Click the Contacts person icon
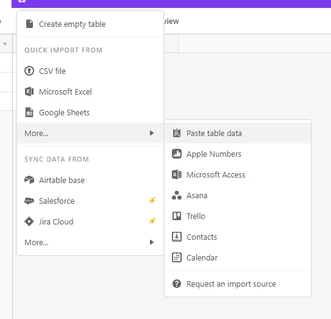This screenshot has width=331, height=319. pos(177,237)
